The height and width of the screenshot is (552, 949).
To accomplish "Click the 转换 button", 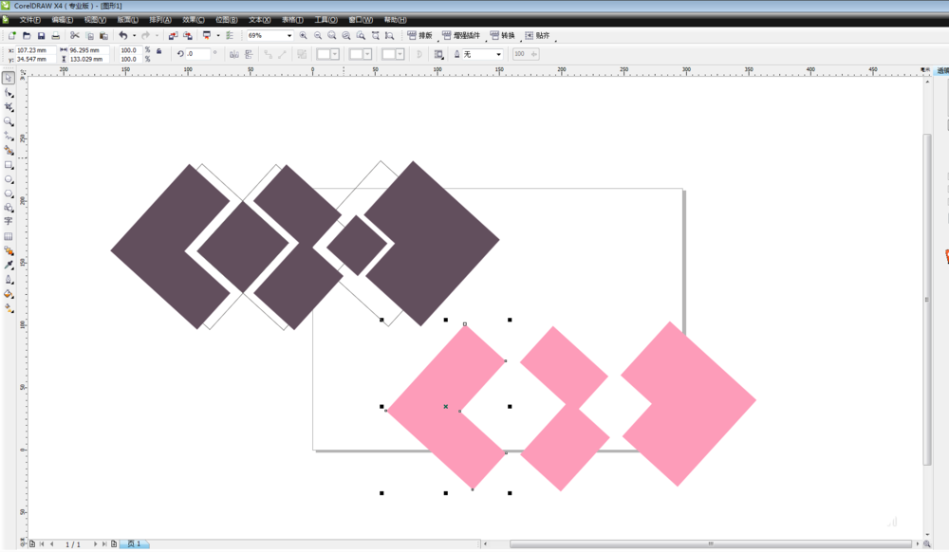I will [x=502, y=36].
